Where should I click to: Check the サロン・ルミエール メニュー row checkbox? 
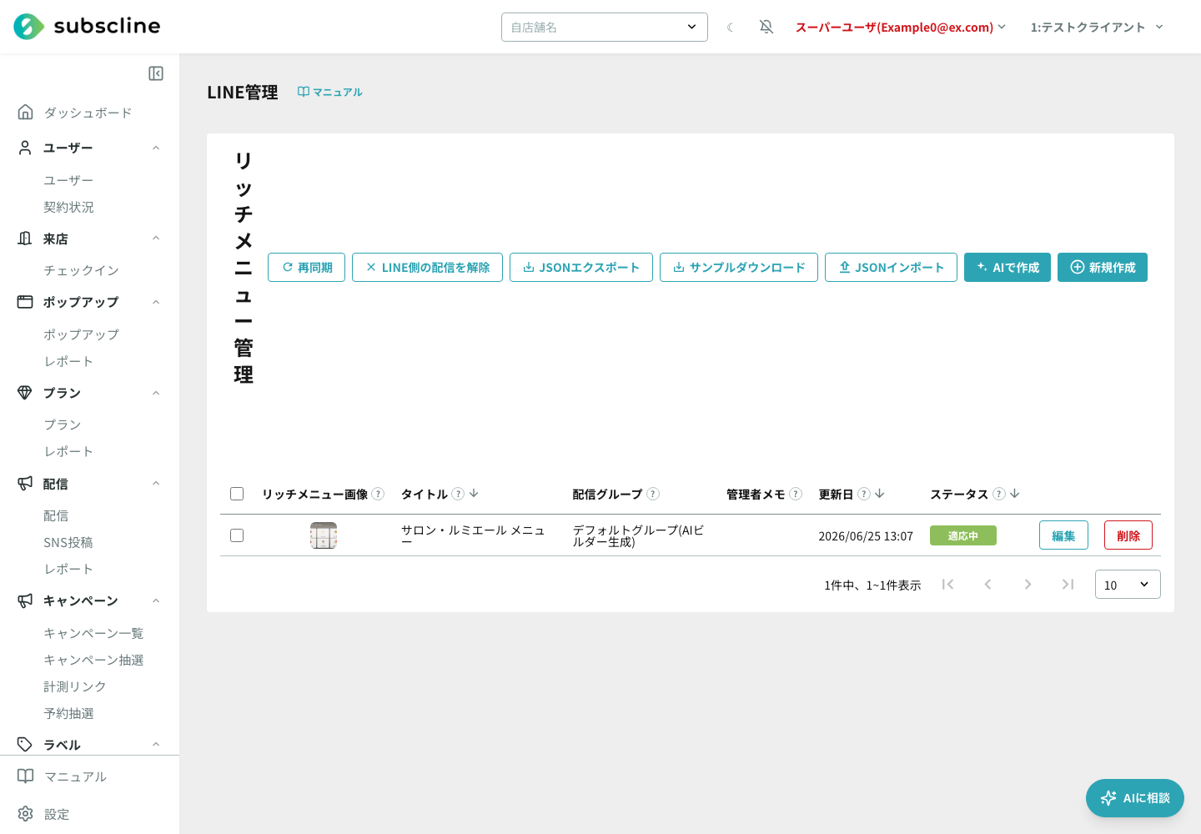[x=237, y=535]
